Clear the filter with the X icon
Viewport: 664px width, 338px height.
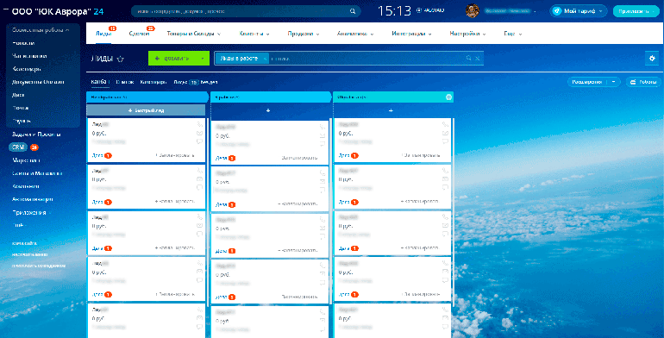coord(477,59)
